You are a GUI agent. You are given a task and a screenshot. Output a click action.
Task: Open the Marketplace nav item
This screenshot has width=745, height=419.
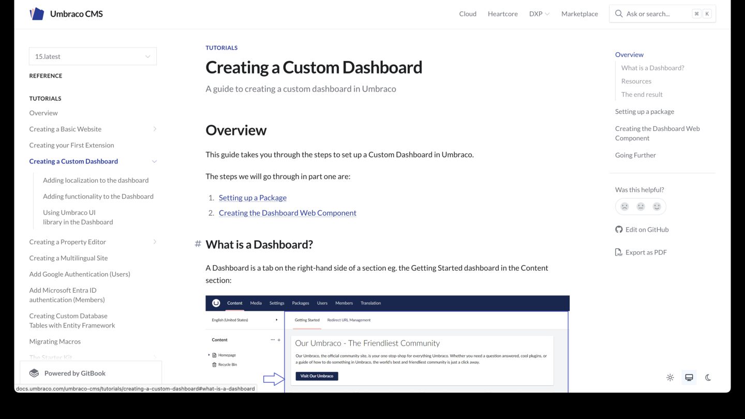(x=579, y=14)
